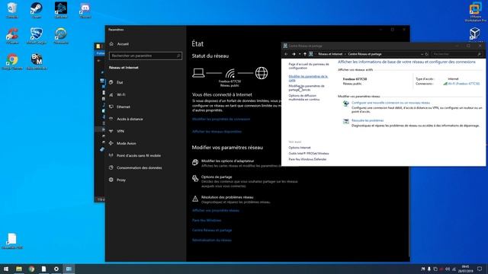488x274 pixels.
Task: Focus the Rechercher un paramètre search box
Action: pyautogui.click(x=146, y=56)
